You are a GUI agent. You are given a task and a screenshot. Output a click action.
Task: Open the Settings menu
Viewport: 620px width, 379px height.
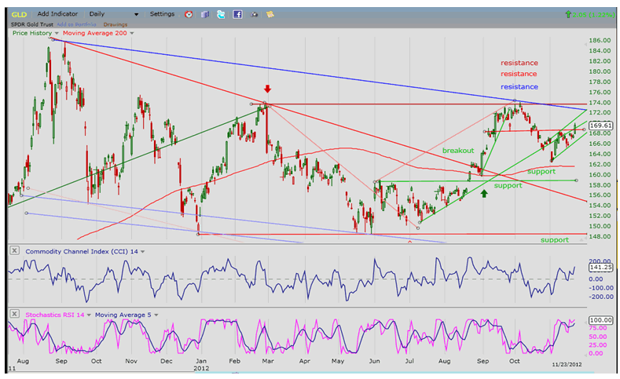162,14
